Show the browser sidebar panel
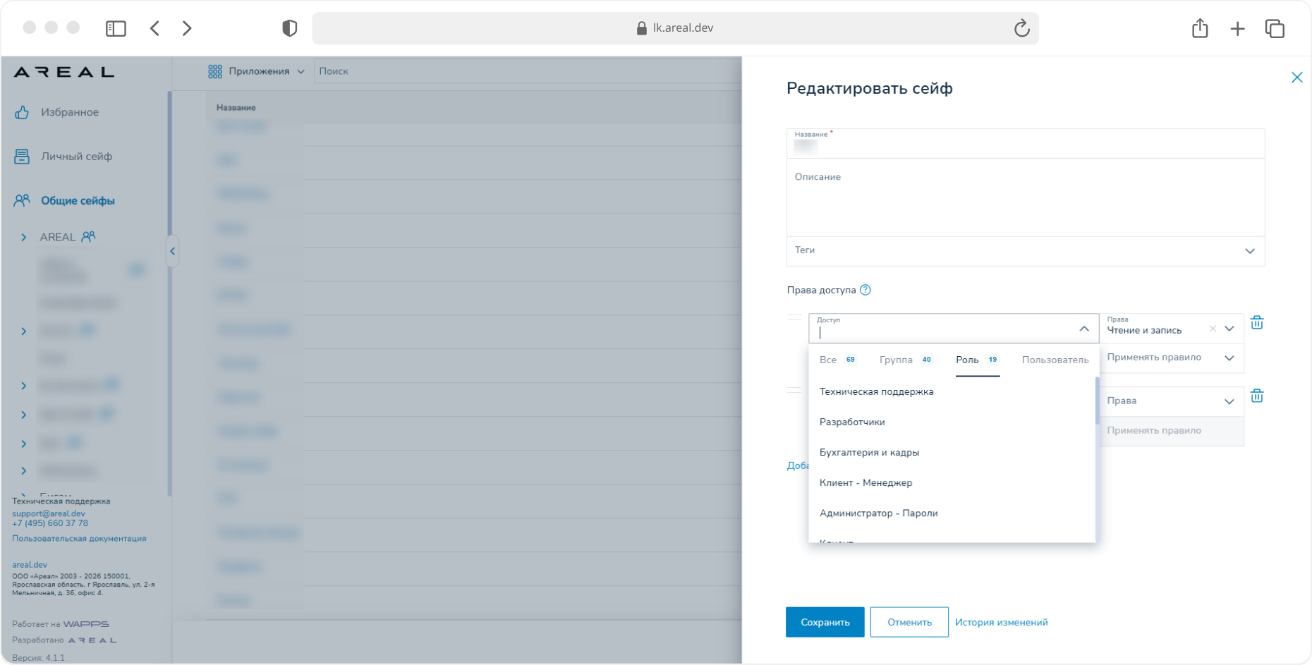The height and width of the screenshot is (665, 1312). 116,28
